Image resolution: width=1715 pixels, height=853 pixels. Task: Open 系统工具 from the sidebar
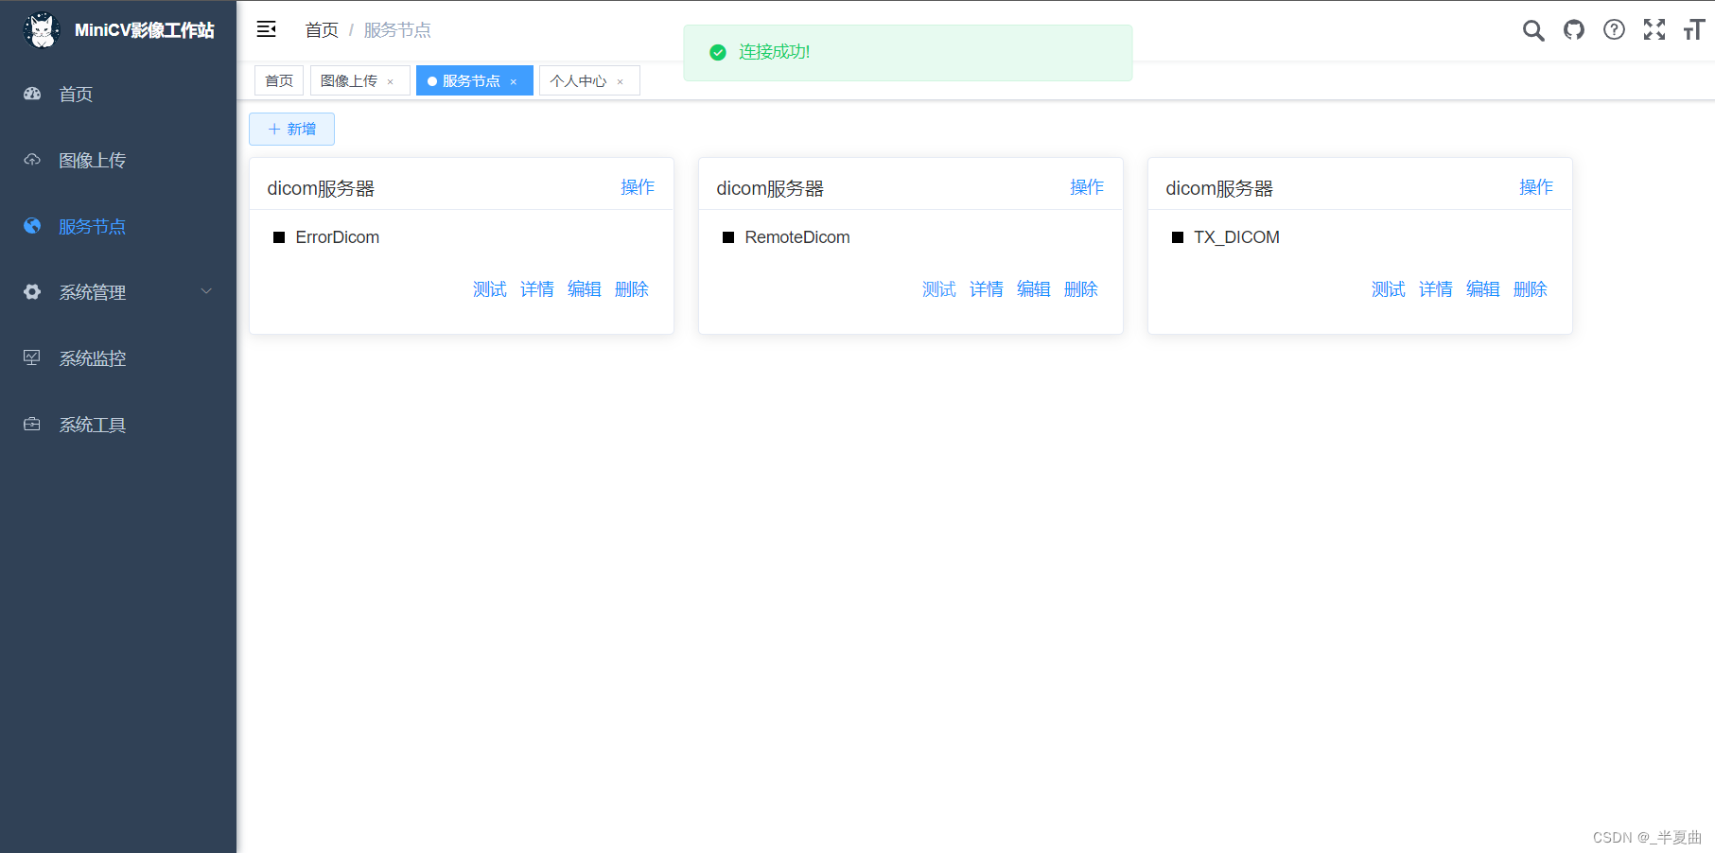click(x=92, y=424)
